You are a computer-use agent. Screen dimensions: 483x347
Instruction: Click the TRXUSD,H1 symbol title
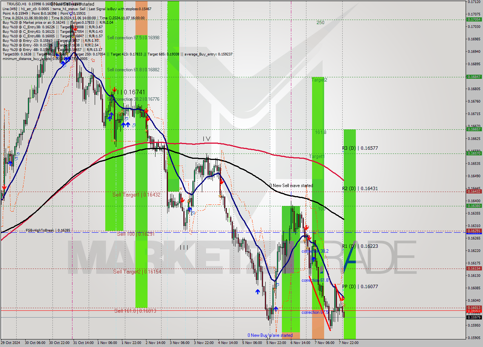17,4
